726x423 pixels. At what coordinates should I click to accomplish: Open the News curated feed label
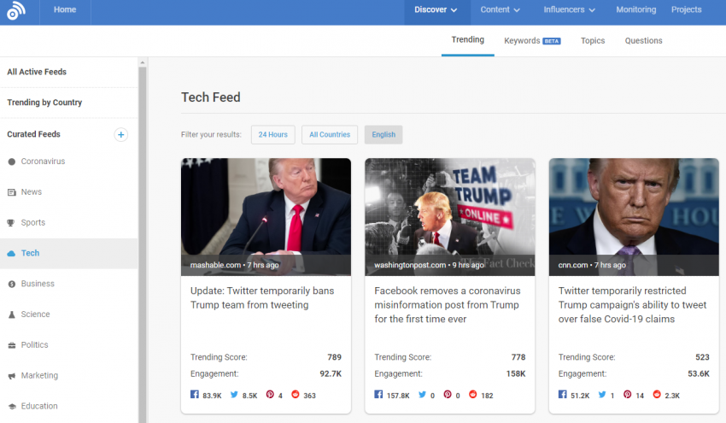pyautogui.click(x=32, y=192)
